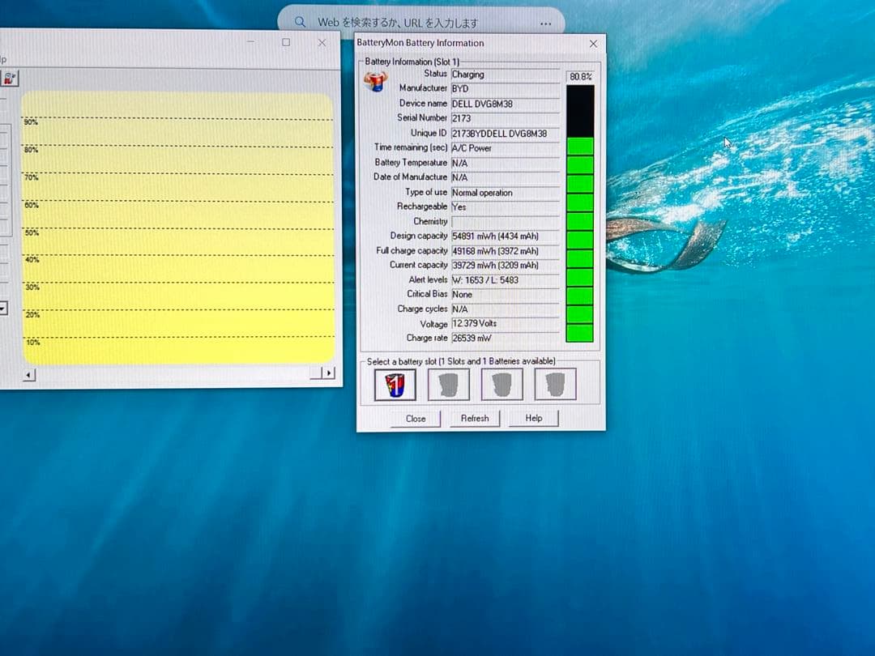Screen dimensions: 875x656
Task: Click the Status field showing Charging
Action: pos(504,75)
